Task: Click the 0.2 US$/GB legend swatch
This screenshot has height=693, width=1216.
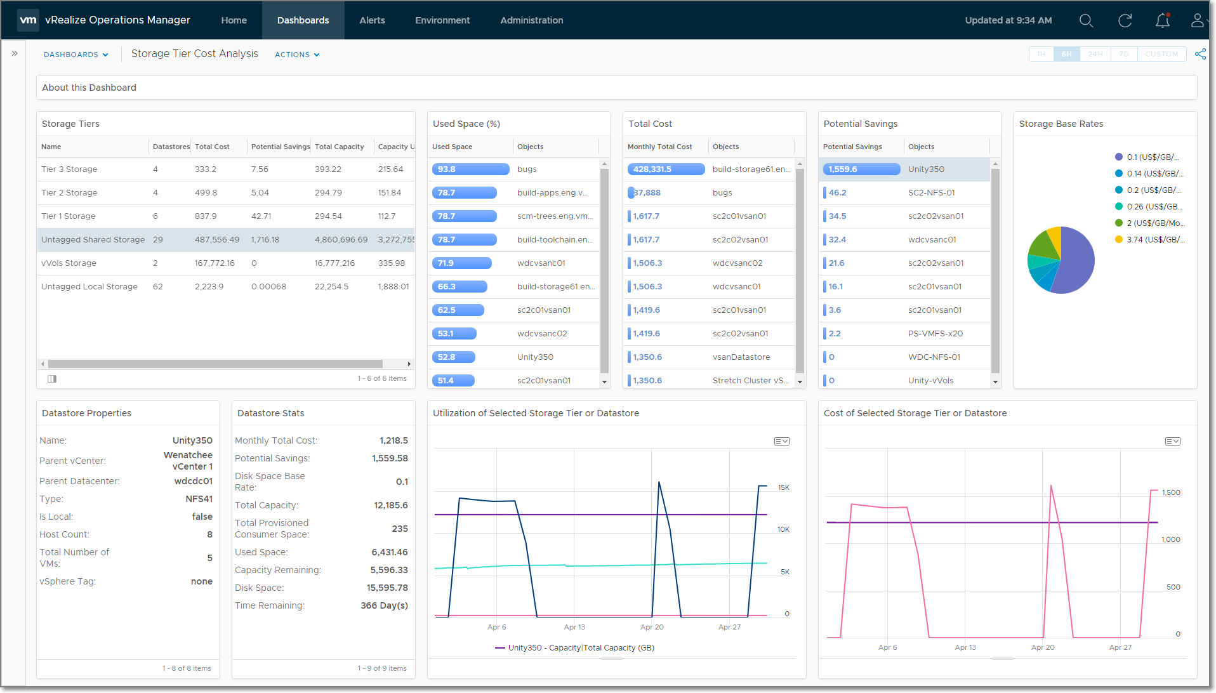Action: 1118,190
